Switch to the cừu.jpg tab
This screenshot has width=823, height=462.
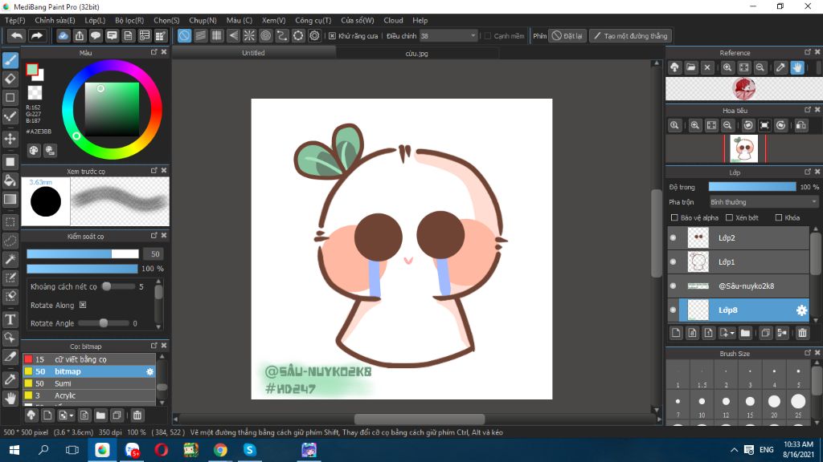[416, 54]
